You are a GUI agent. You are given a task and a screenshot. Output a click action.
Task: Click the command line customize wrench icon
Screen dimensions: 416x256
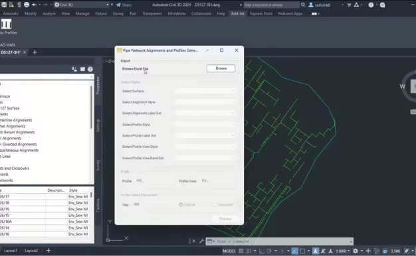pos(201,241)
